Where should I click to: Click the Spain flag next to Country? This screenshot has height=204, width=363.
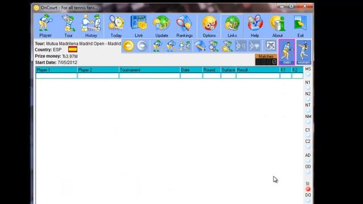coord(73,49)
